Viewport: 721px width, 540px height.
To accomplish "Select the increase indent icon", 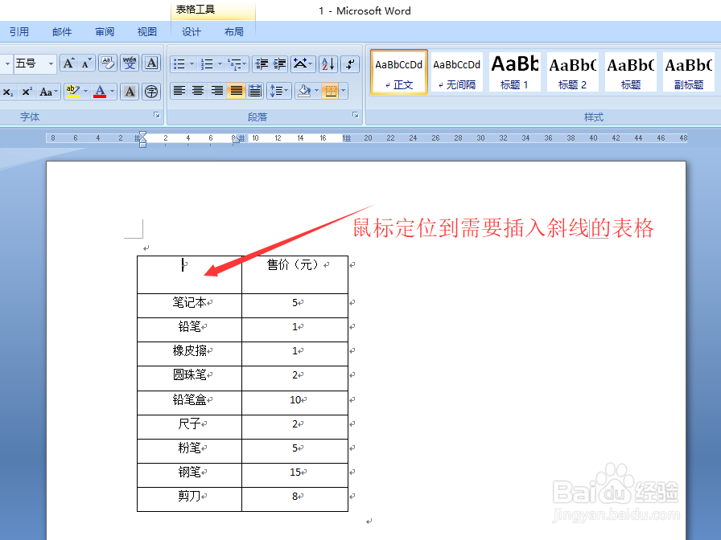I will click(278, 63).
